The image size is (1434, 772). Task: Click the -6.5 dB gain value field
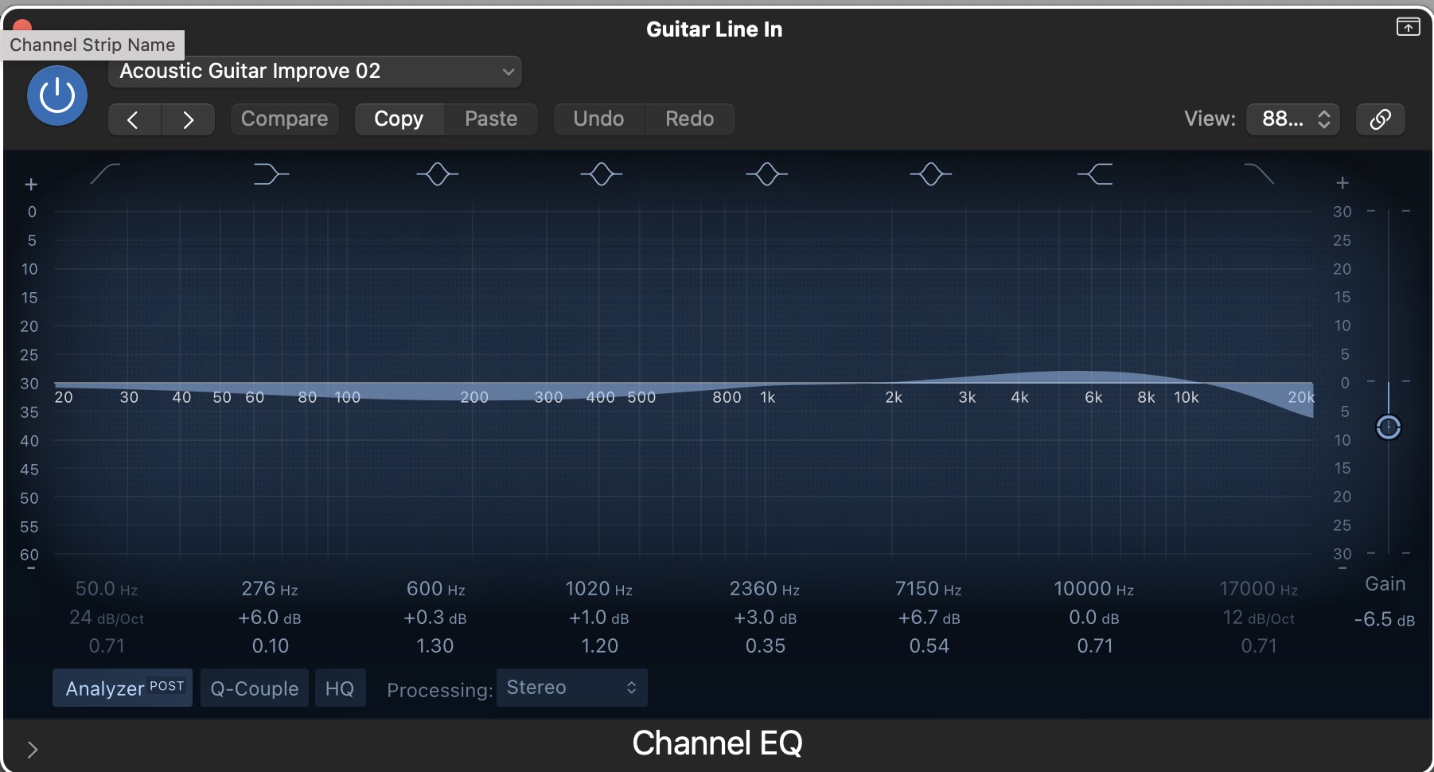pos(1385,619)
